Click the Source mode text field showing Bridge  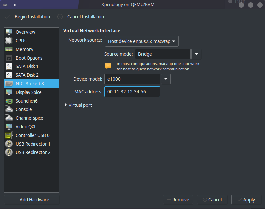pos(163,54)
